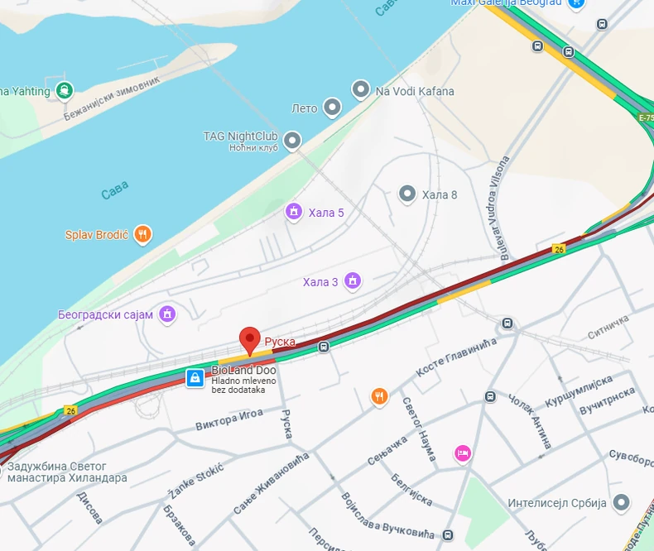Open the BioLand Doo shopping bag marker
Screen dimensions: 654x551
point(195,378)
